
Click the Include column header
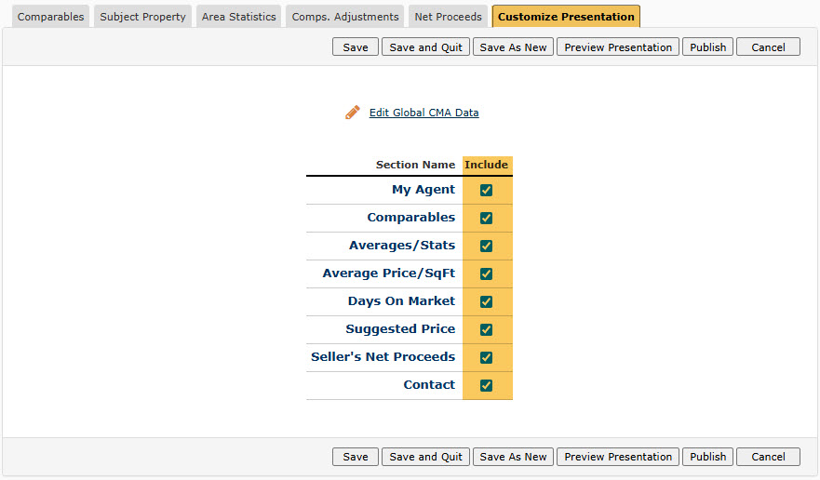tap(487, 165)
